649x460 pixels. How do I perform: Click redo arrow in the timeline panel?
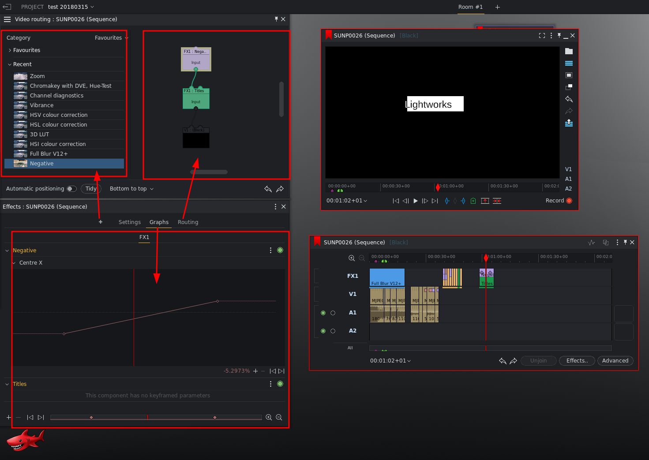pos(513,361)
